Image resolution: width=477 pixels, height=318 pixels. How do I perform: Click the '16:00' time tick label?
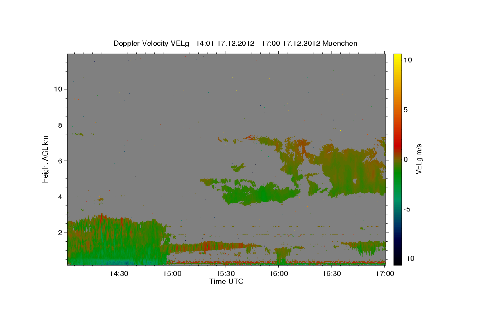pos(279,273)
